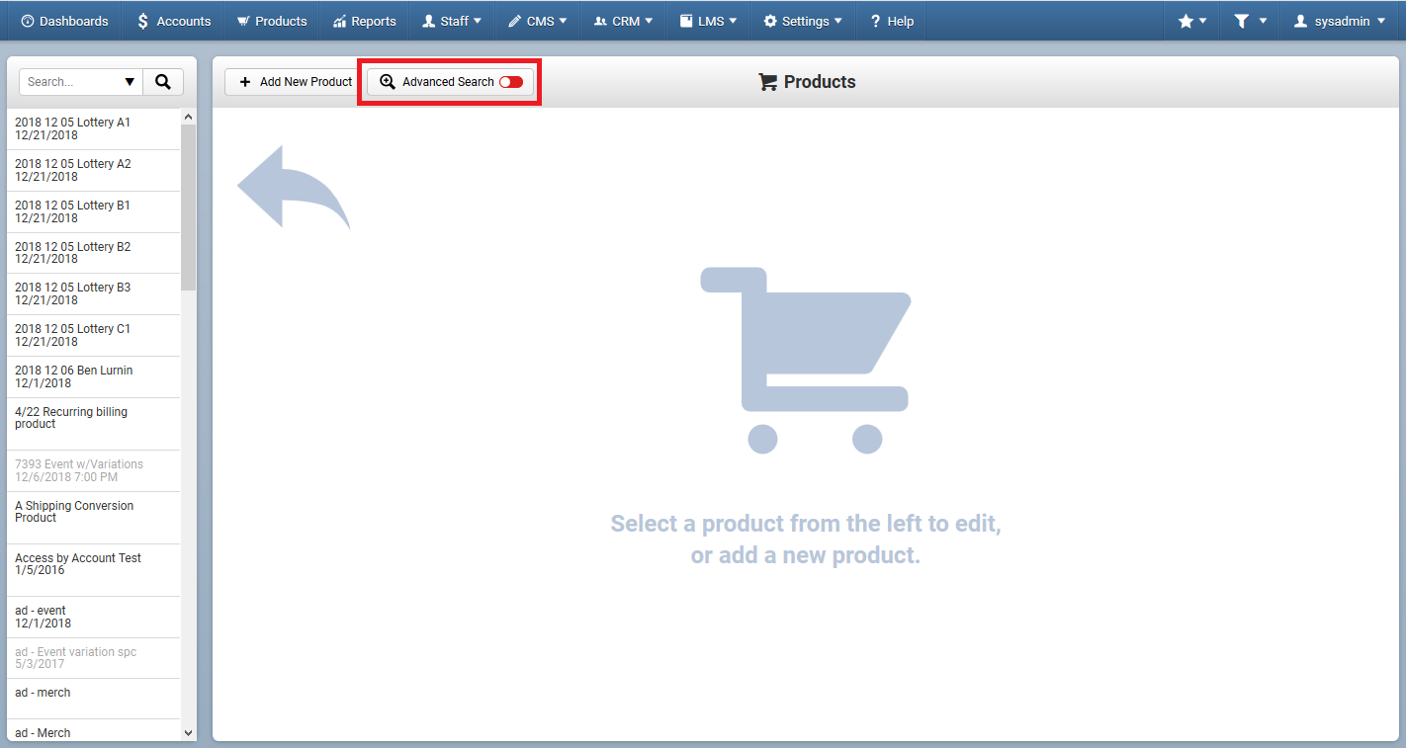Expand the Staff dropdown menu
The width and height of the screenshot is (1406, 748).
click(x=452, y=21)
